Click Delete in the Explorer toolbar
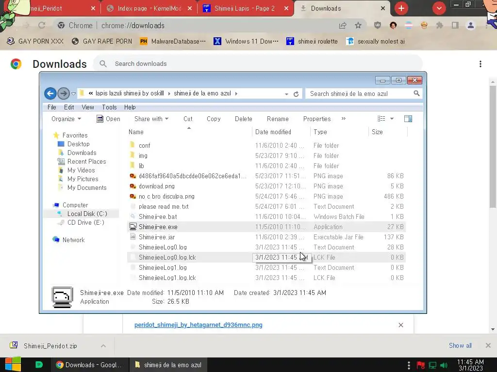Viewport: 497px width, 372px height. 244,119
